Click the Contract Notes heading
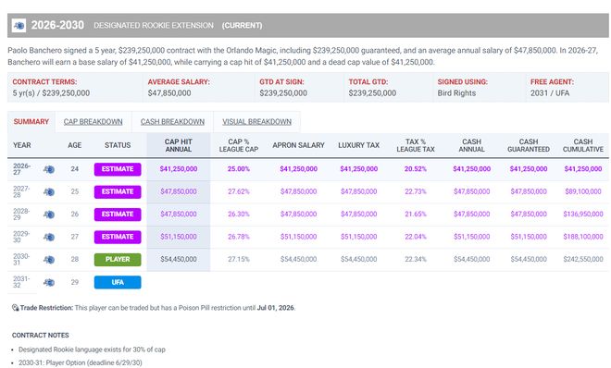This screenshot has height=368, width=611. (x=41, y=336)
